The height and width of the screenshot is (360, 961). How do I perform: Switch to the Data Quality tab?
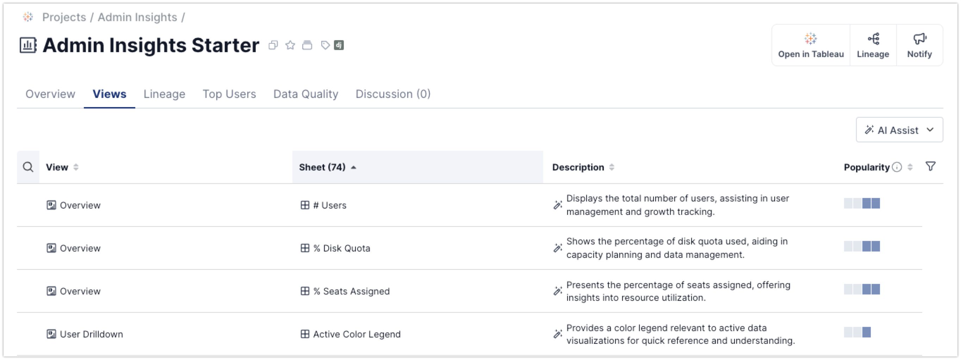click(x=305, y=94)
